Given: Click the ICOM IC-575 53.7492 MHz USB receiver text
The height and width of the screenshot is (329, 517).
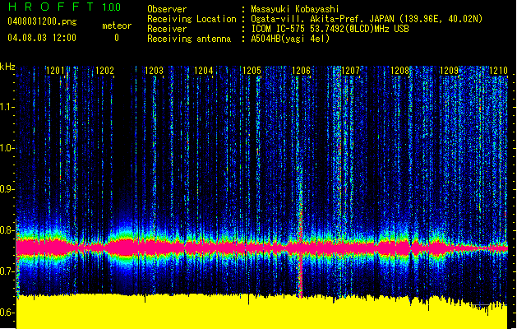Looking at the screenshot, I should [330, 29].
